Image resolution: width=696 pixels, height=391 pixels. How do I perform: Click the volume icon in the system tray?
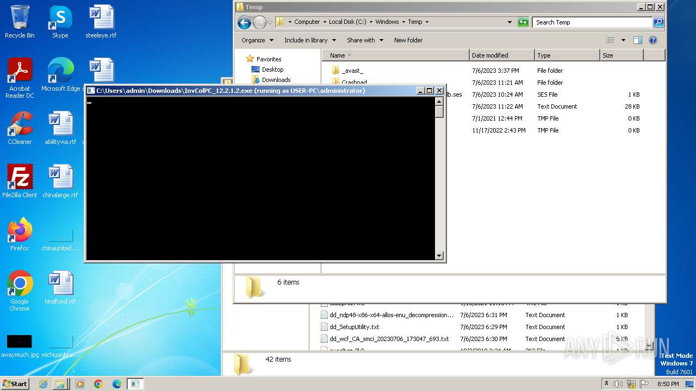click(618, 384)
